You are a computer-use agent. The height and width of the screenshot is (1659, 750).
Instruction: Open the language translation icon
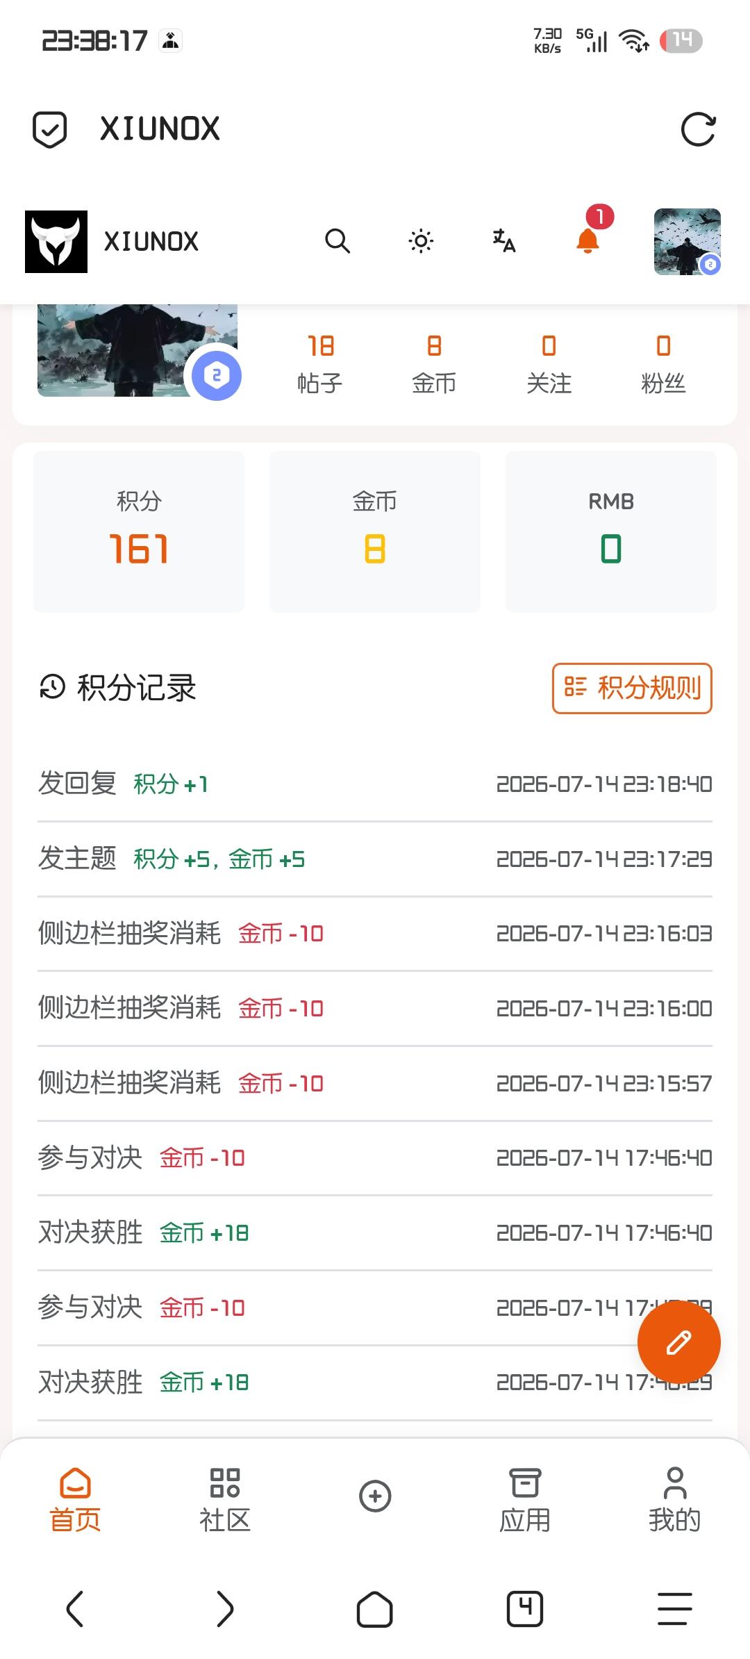tap(504, 241)
